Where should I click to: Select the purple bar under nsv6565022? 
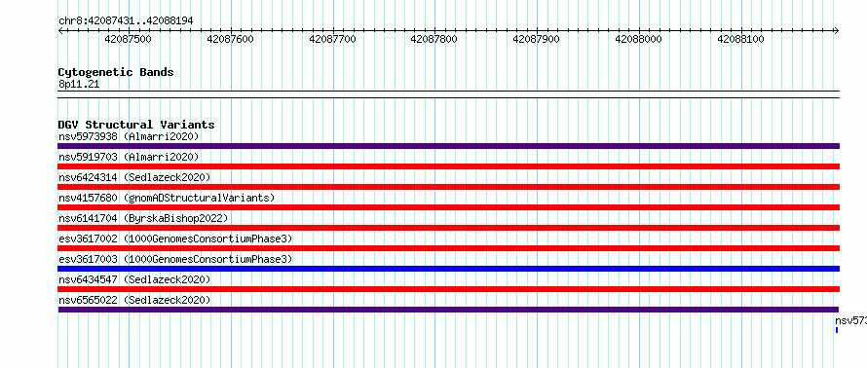(x=448, y=310)
